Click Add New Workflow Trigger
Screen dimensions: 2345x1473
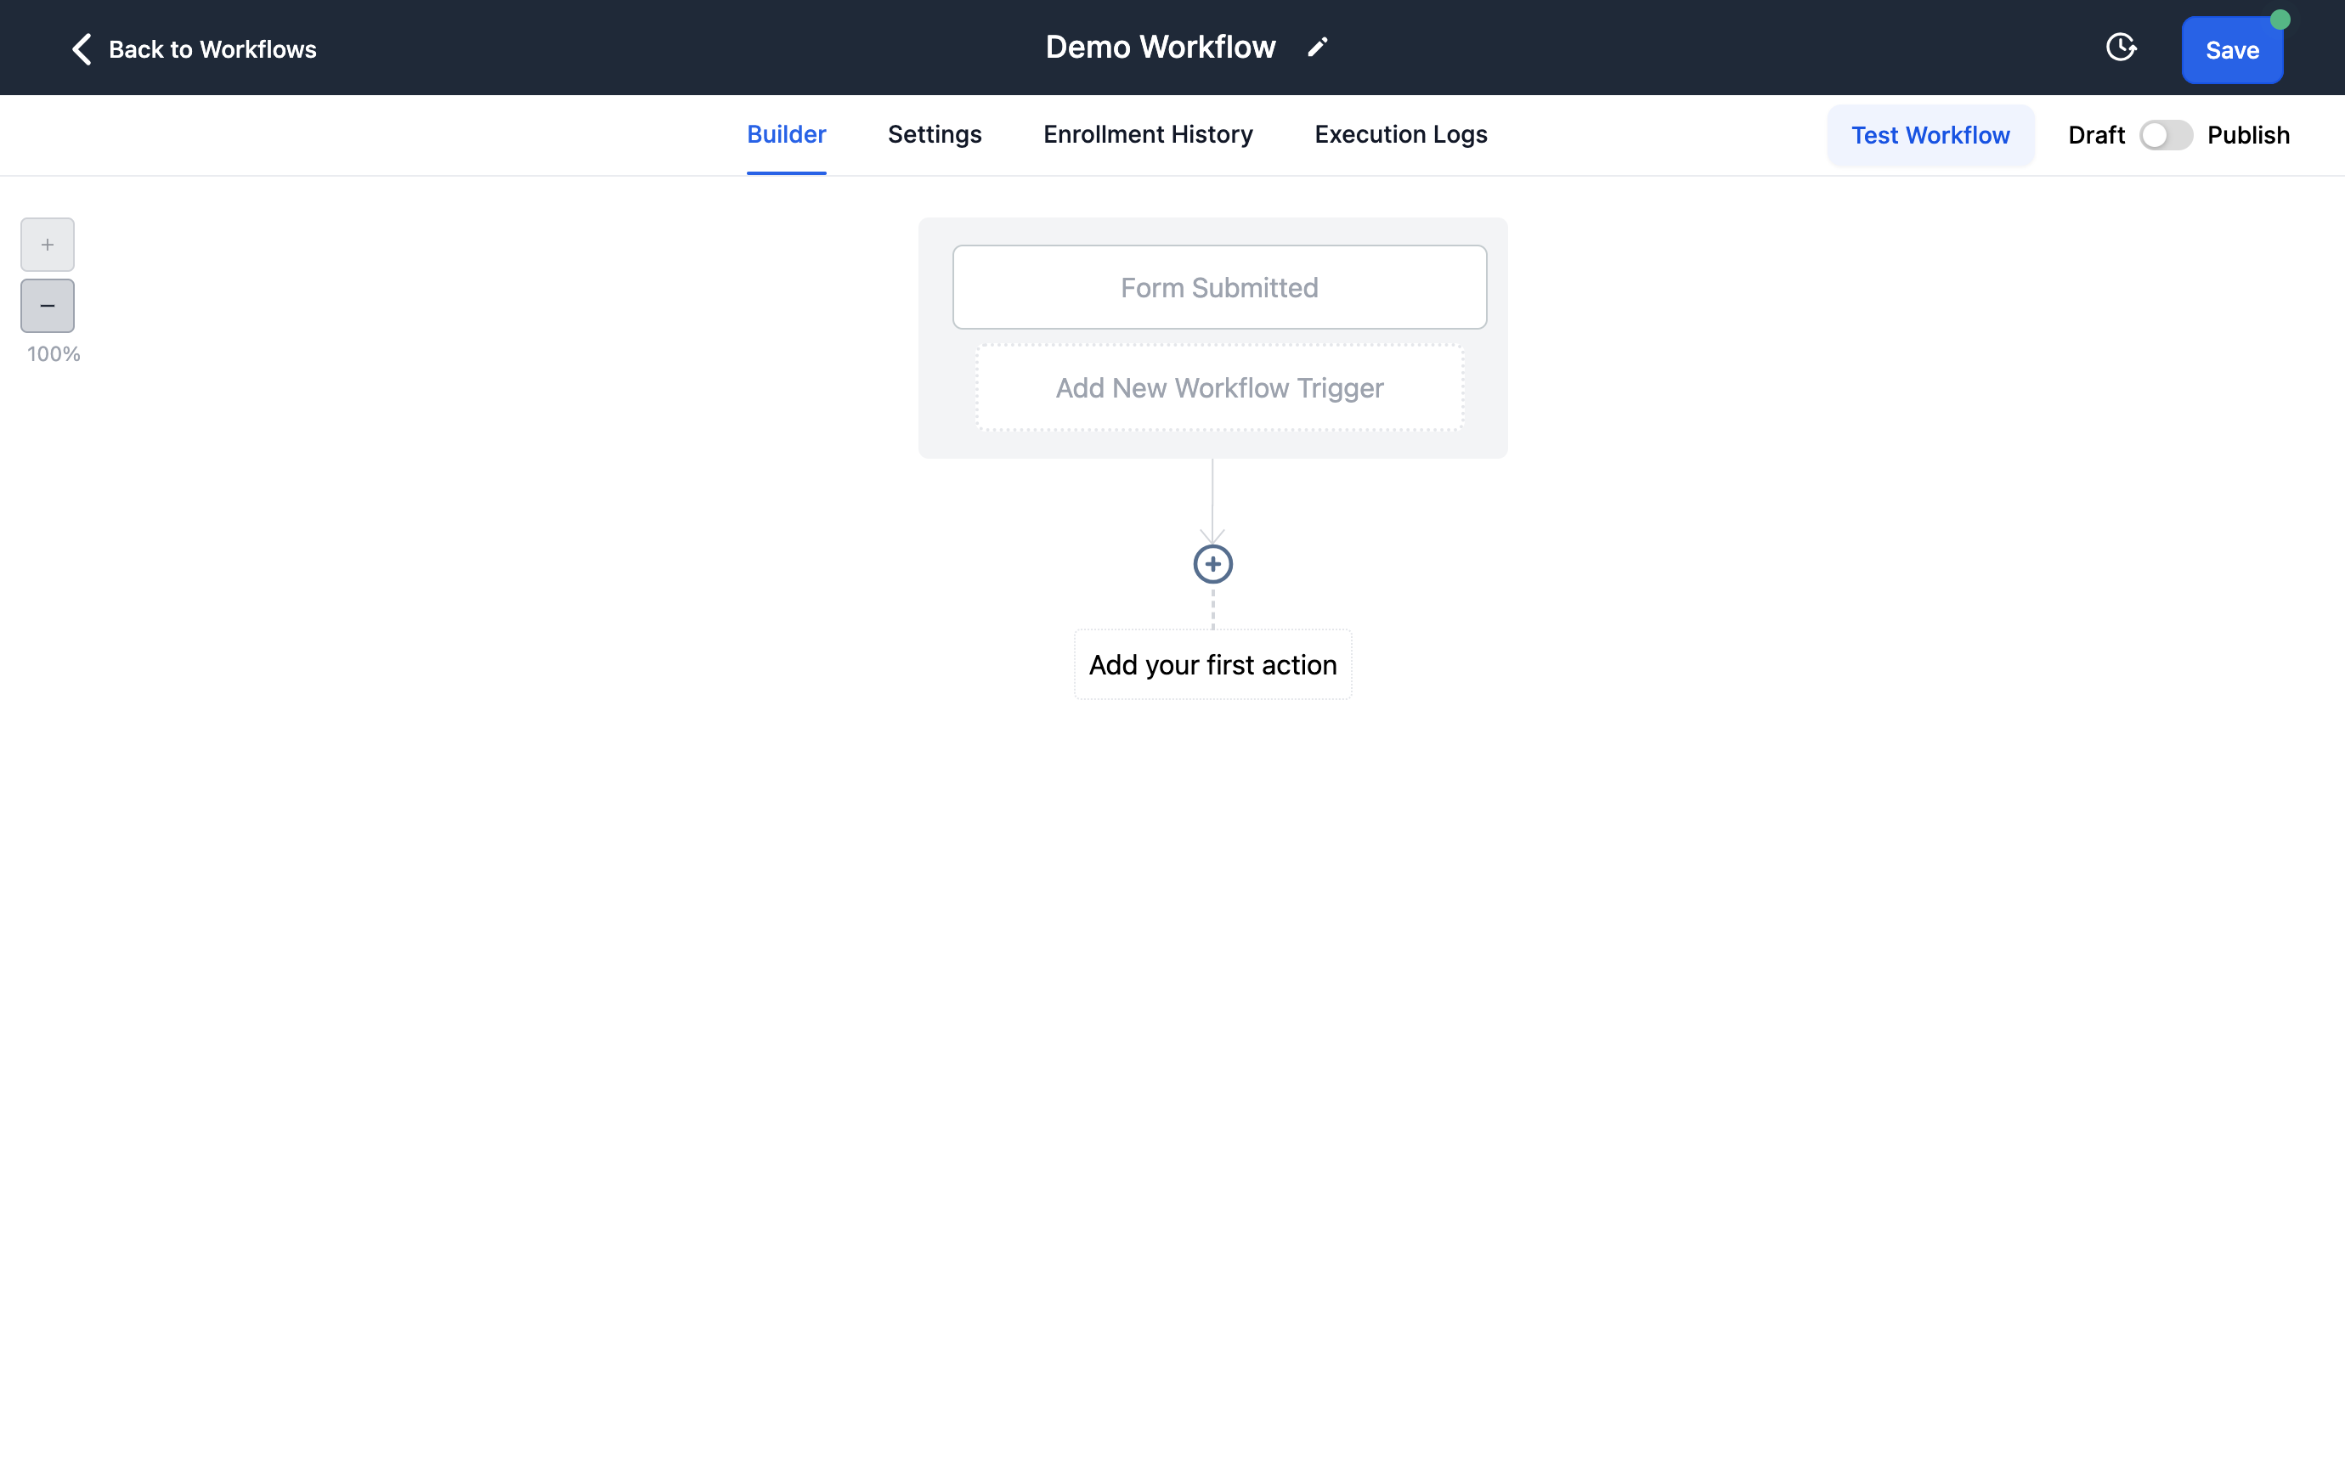(x=1219, y=387)
